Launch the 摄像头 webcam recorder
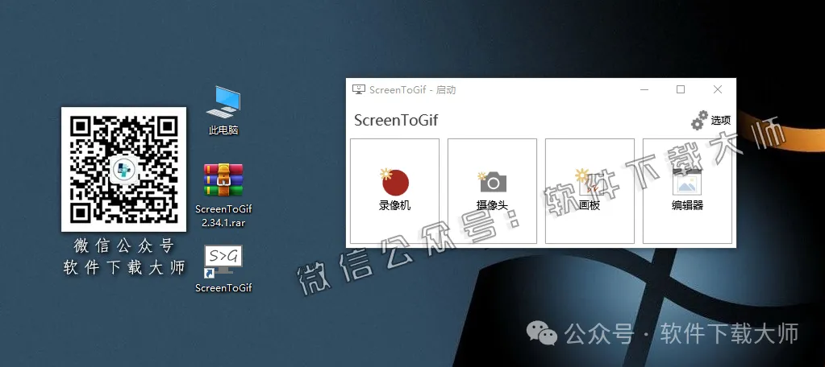Image resolution: width=825 pixels, height=367 pixels. tap(493, 191)
